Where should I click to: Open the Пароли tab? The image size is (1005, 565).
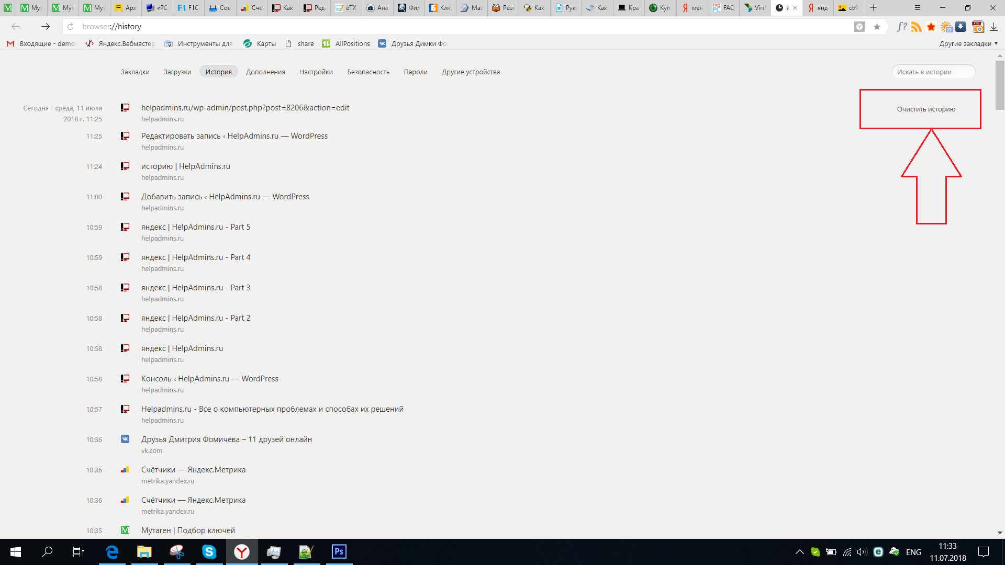click(415, 72)
